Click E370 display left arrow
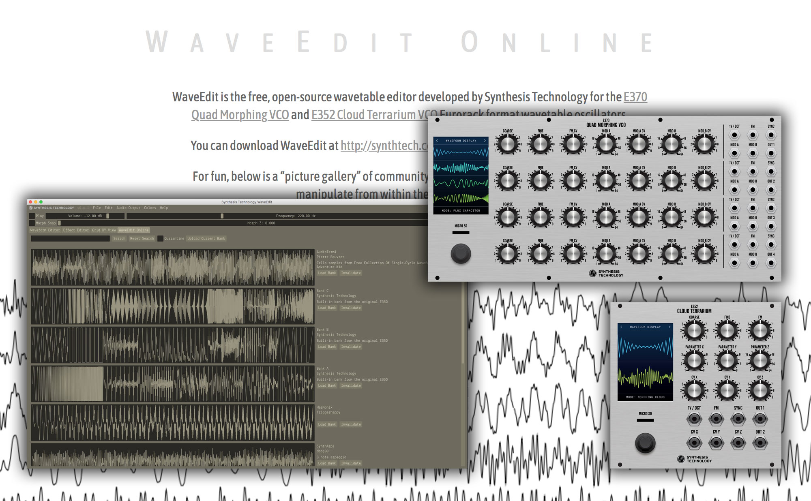Viewport: 811px width, 501px height. 437,141
